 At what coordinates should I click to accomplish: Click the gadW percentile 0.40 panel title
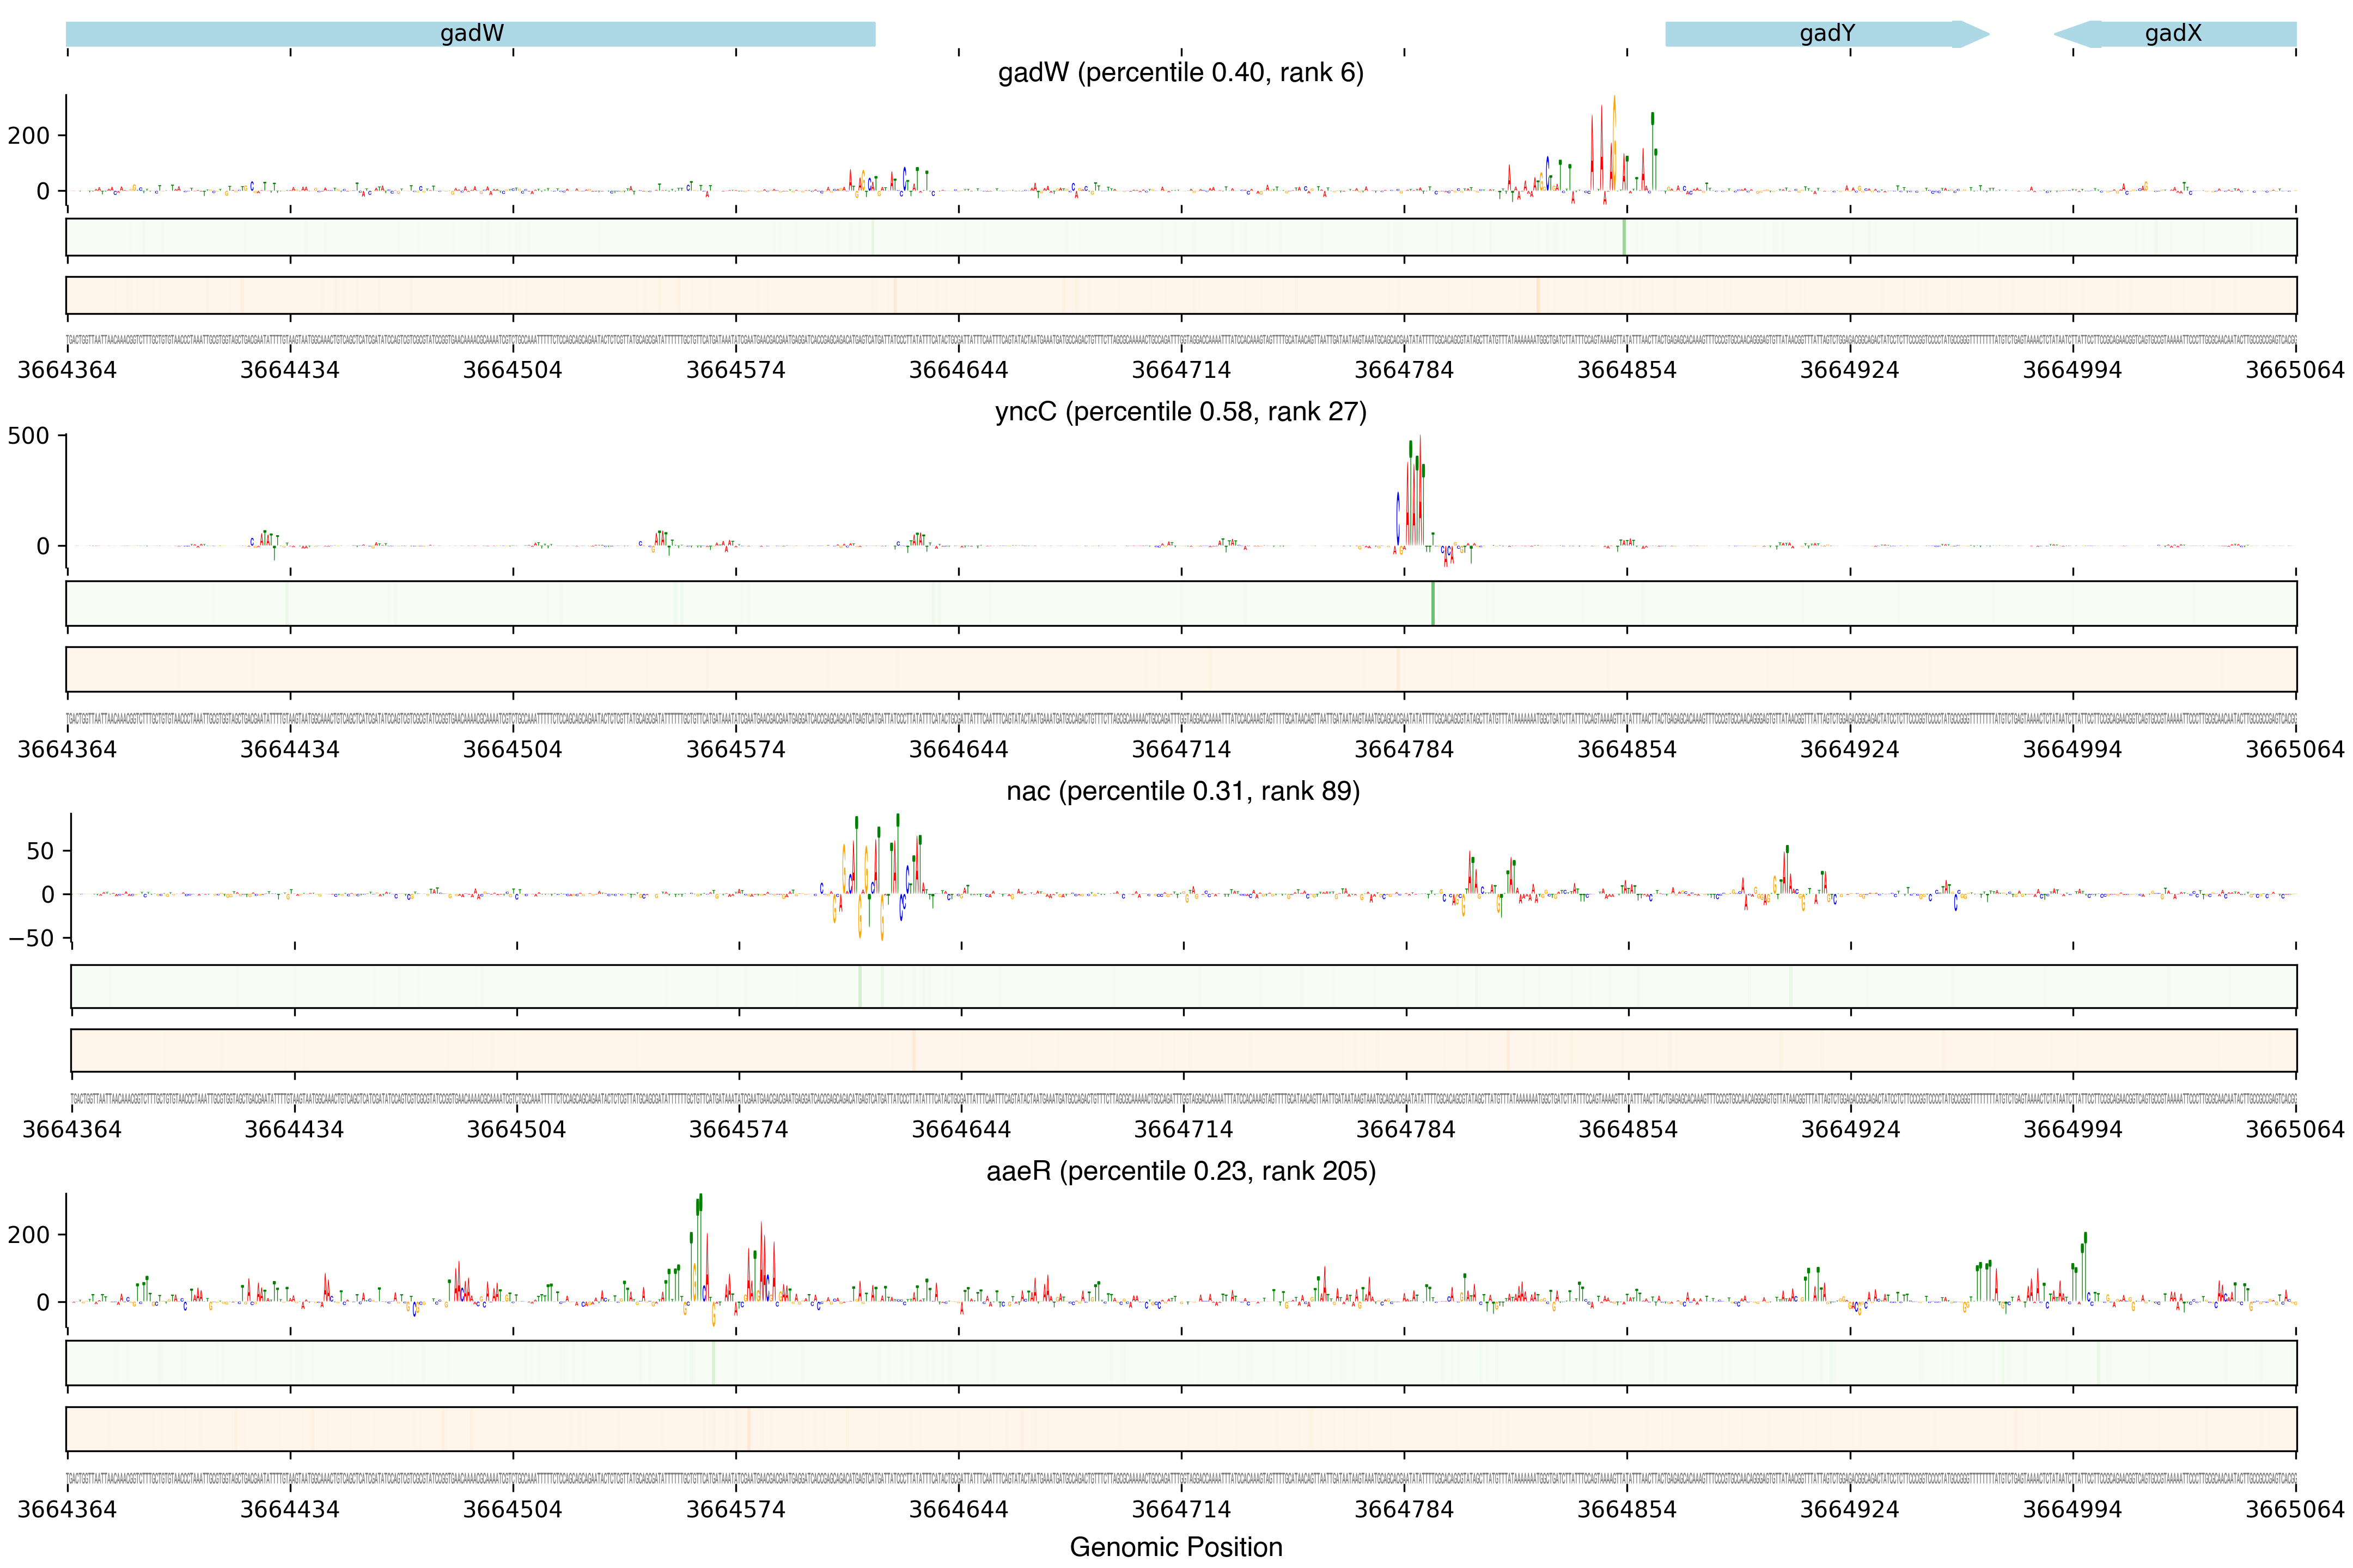click(1180, 73)
